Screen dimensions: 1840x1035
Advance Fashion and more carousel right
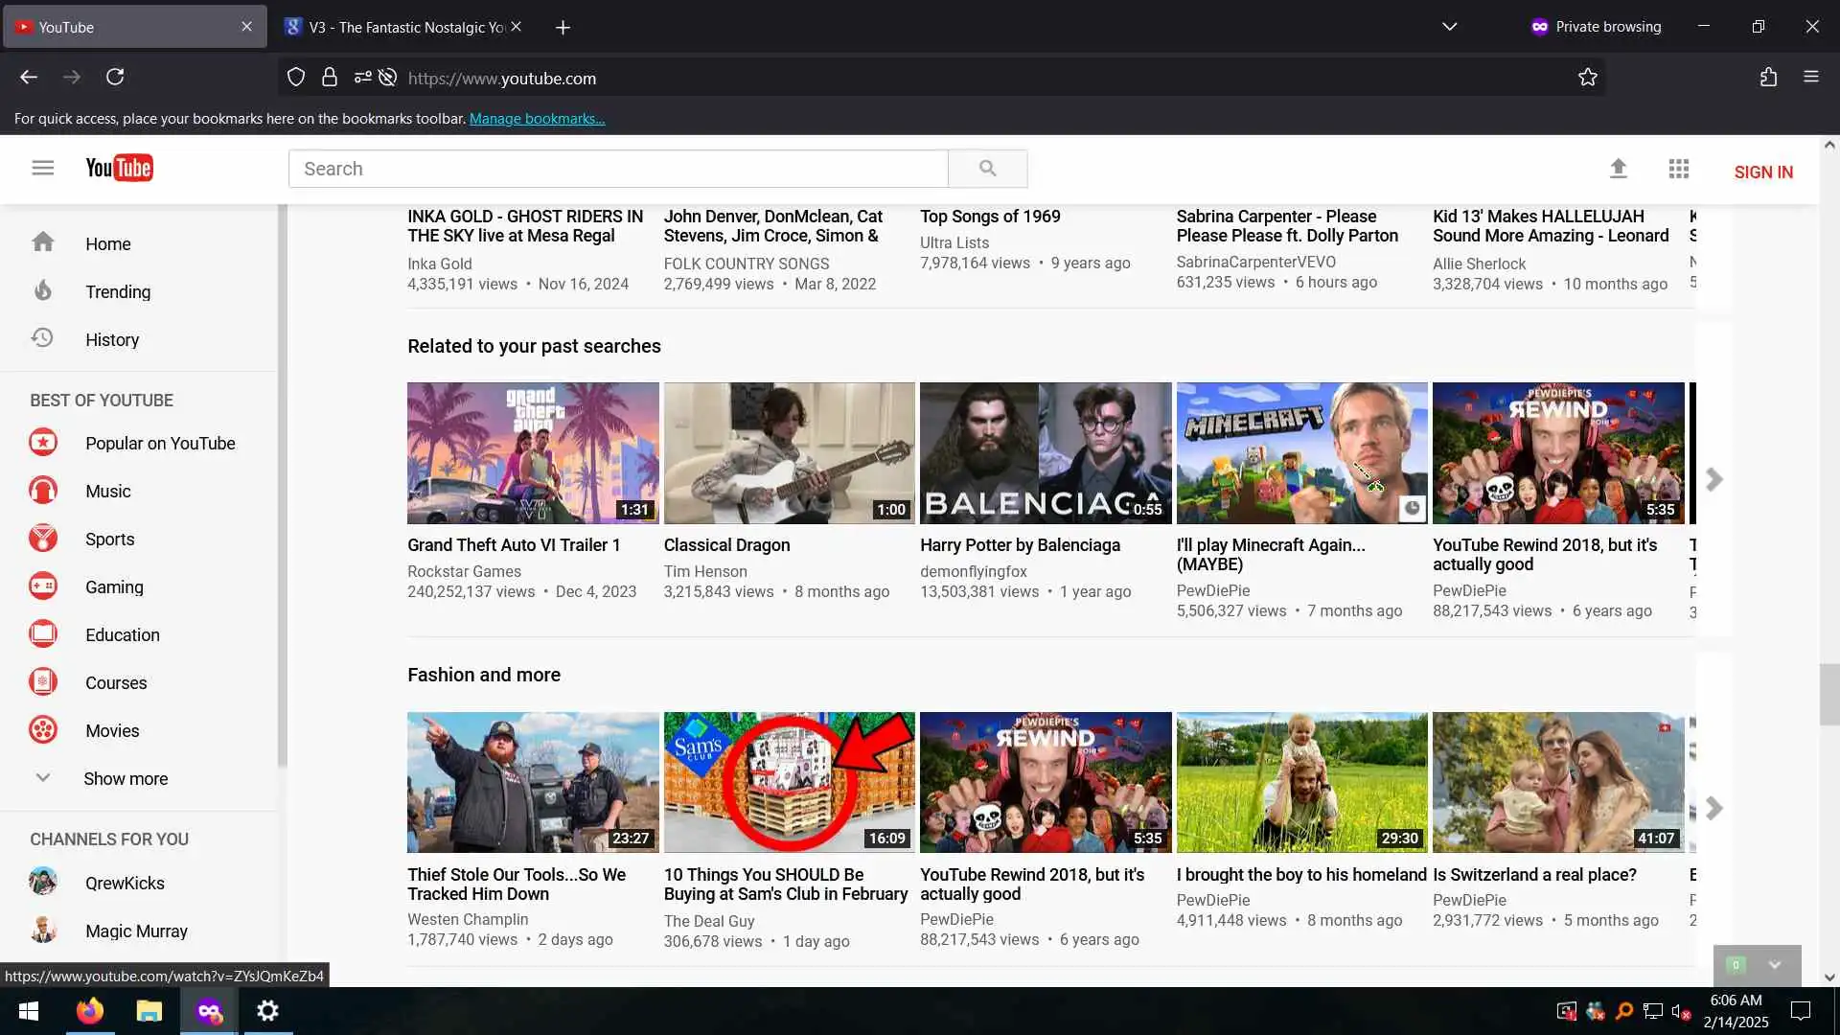[1713, 809]
